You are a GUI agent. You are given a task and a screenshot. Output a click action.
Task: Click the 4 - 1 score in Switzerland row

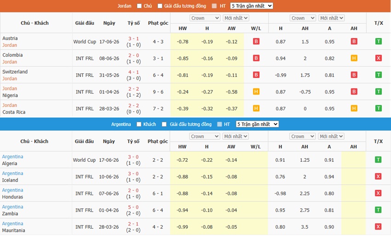[134, 72]
